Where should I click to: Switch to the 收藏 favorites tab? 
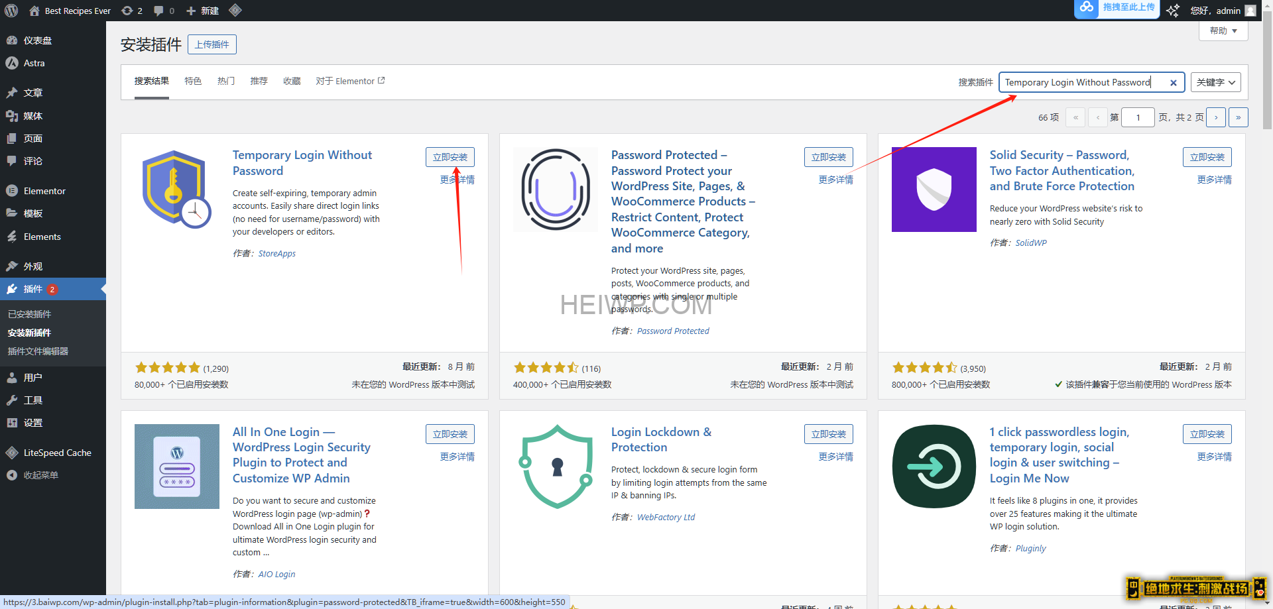[x=292, y=81]
